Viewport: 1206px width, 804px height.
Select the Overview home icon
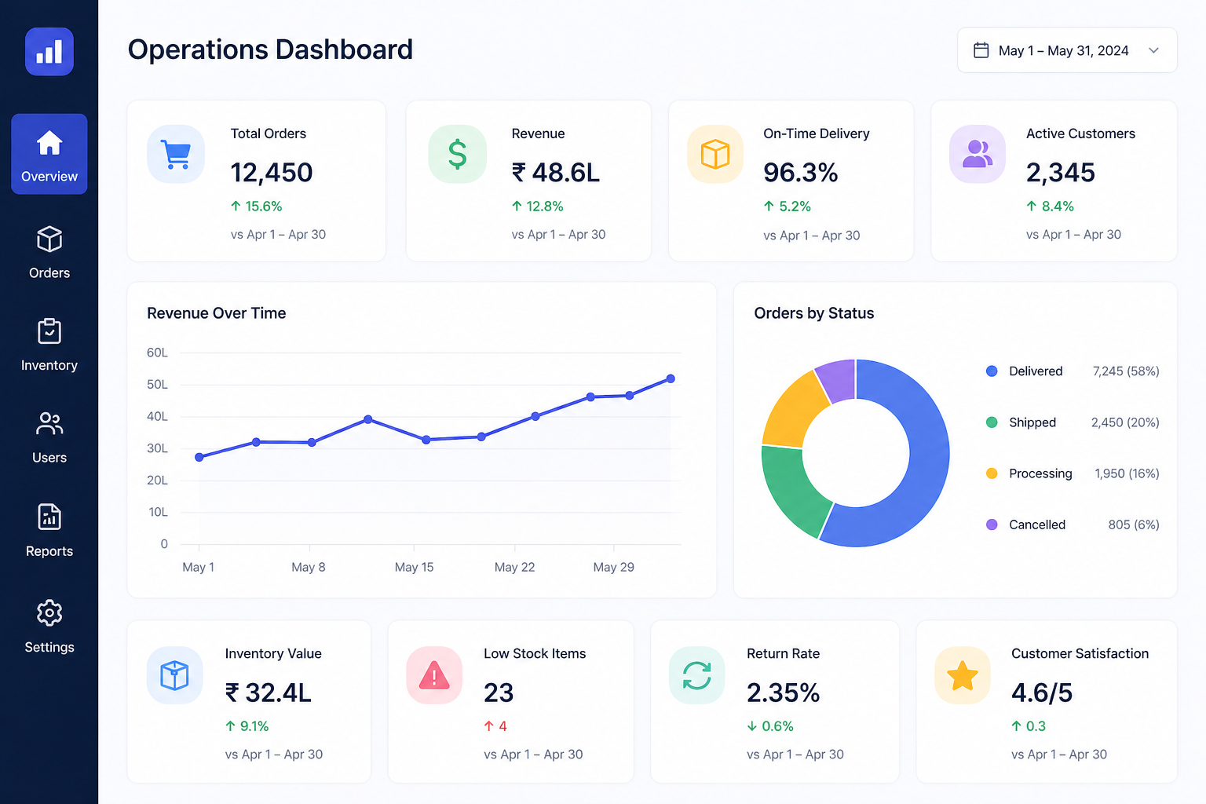click(x=49, y=143)
